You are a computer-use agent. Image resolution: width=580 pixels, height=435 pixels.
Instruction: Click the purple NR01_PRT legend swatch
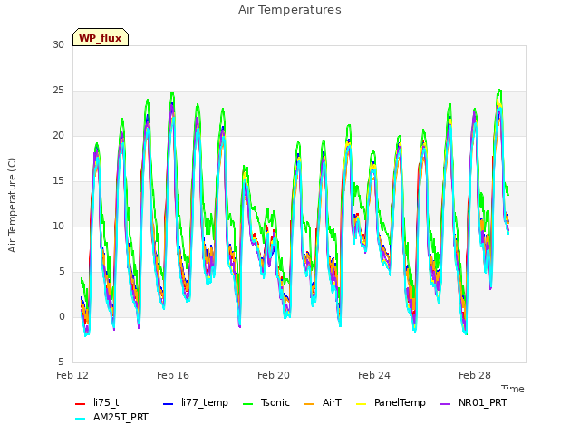445,404
